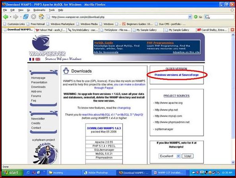Open the Back button history arrow
The height and width of the screenshot is (178, 236).
tap(11, 17)
